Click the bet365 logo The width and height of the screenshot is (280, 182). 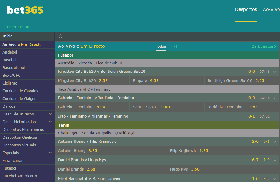(x=25, y=10)
